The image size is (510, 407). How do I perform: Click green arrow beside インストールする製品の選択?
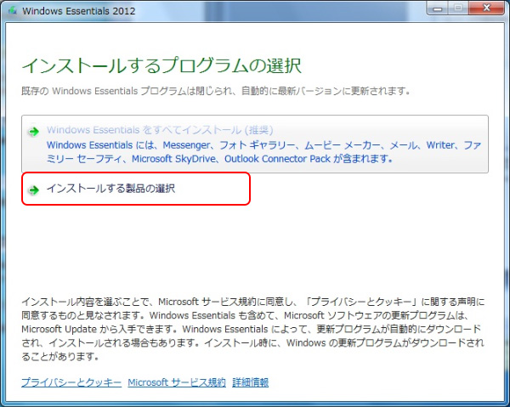click(33, 189)
